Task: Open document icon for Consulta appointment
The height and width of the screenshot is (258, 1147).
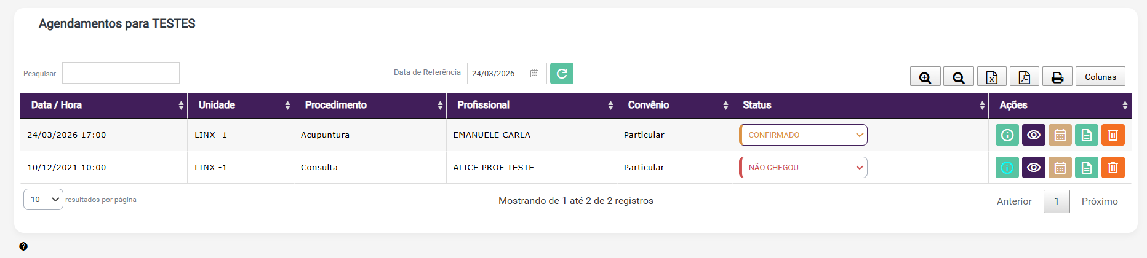Action: click(1086, 168)
